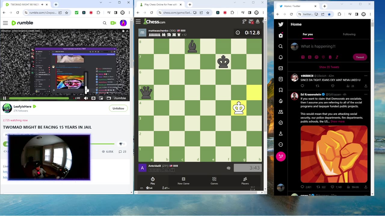The image size is (385, 216).
Task: Click the Rumble search magnifier icon
Action: [105, 23]
